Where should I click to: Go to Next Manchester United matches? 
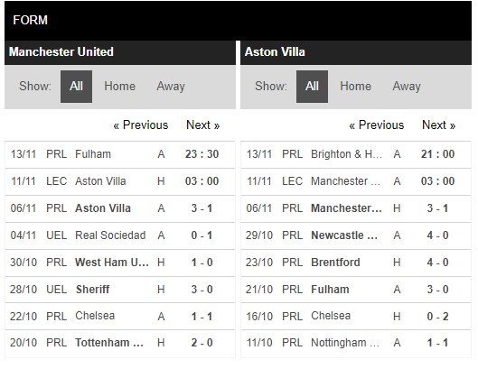[203, 125]
